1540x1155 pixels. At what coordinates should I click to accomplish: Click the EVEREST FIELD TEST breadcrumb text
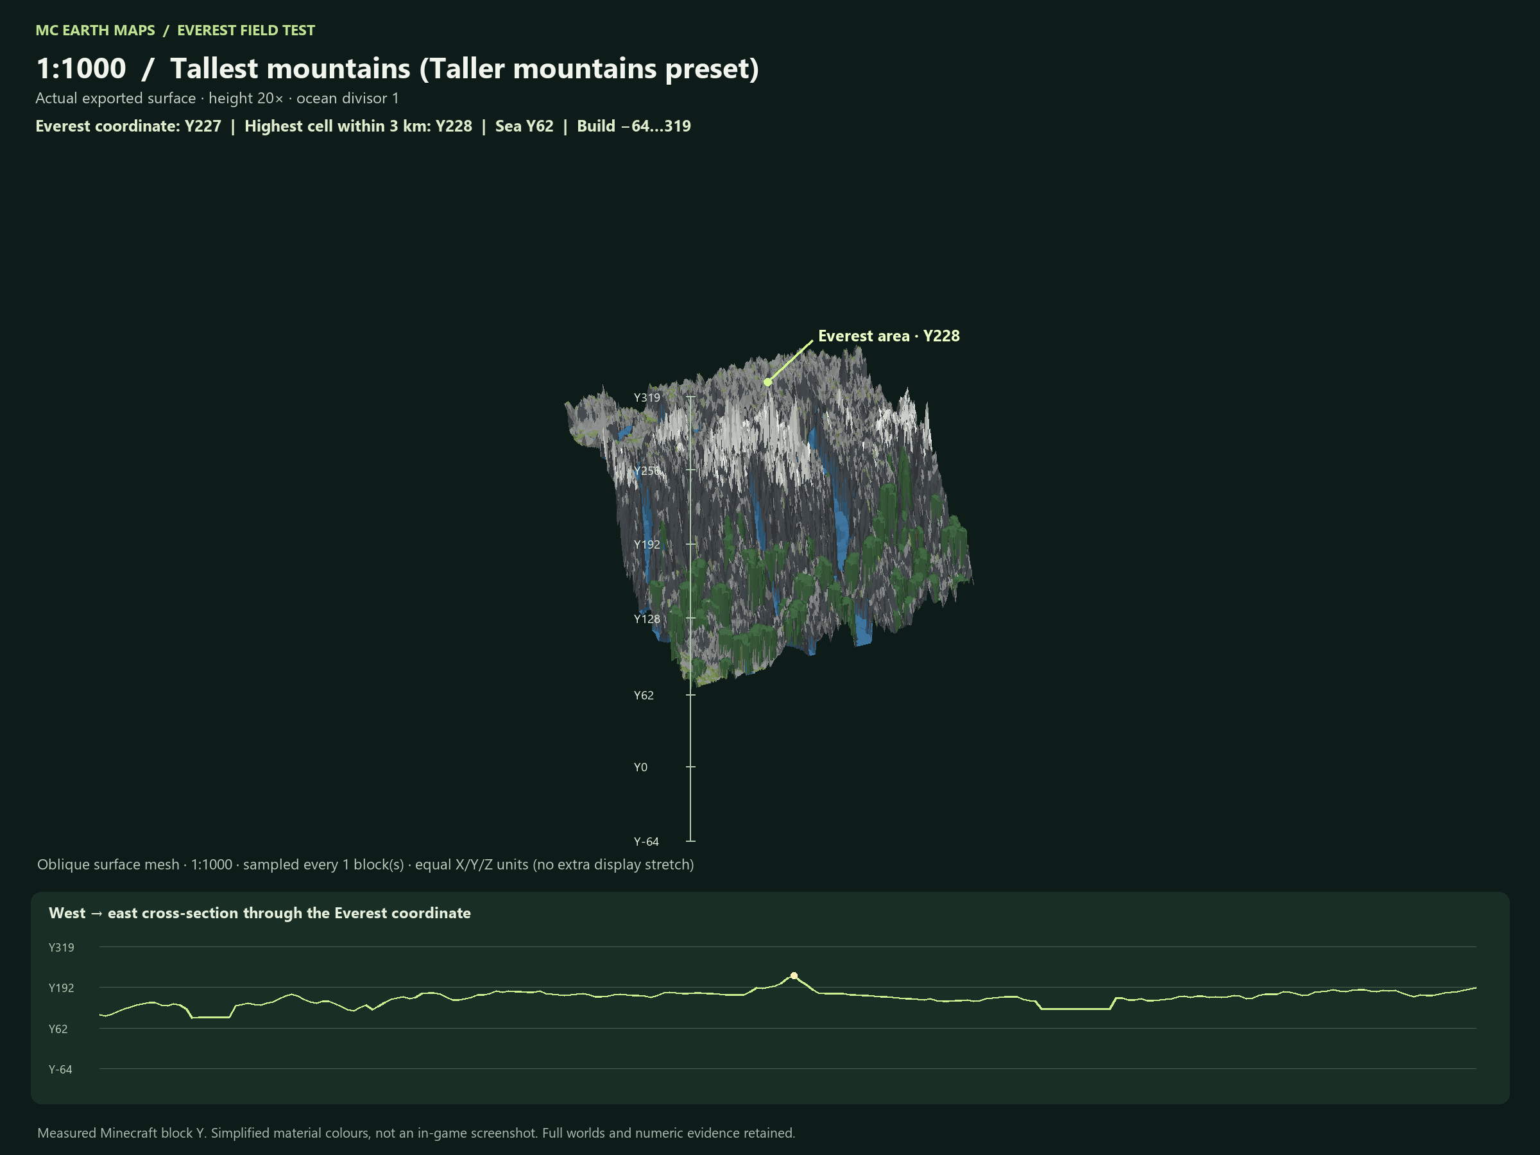[x=246, y=30]
